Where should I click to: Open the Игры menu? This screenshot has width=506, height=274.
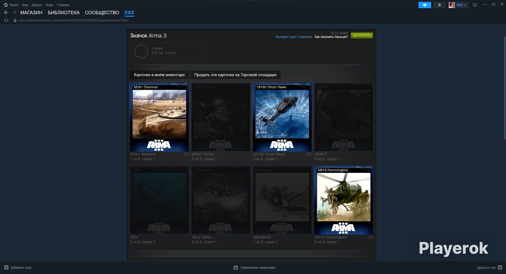pyautogui.click(x=49, y=5)
